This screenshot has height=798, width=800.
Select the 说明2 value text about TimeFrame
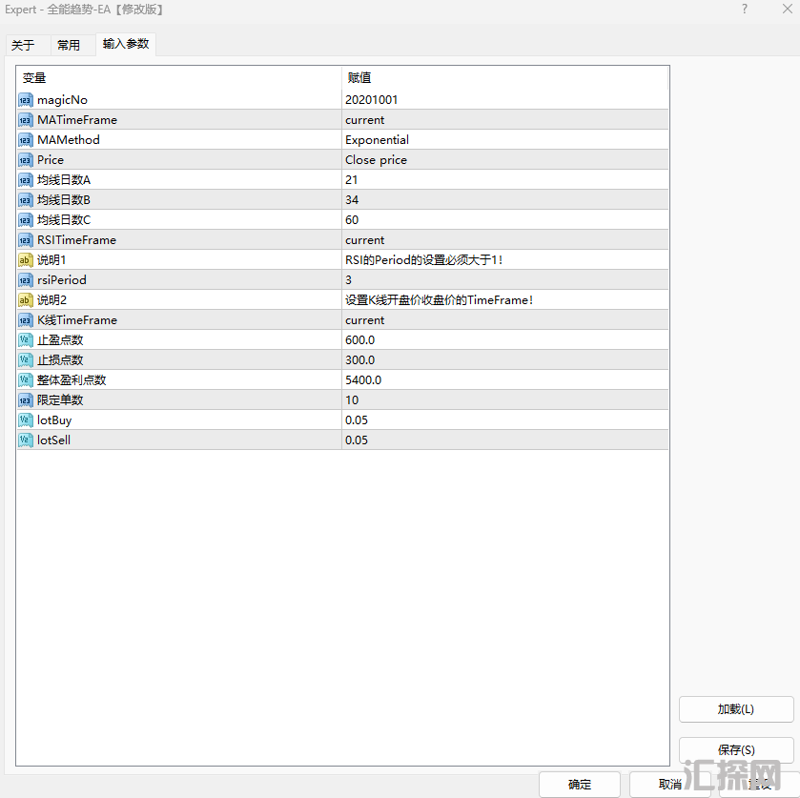[440, 300]
